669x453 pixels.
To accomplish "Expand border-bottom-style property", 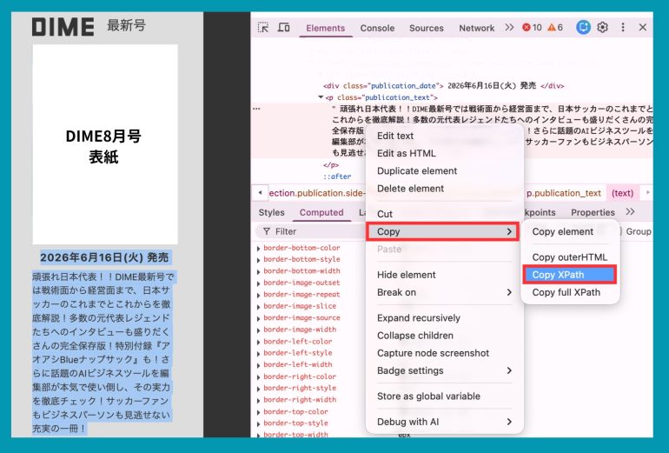I will click(x=259, y=260).
